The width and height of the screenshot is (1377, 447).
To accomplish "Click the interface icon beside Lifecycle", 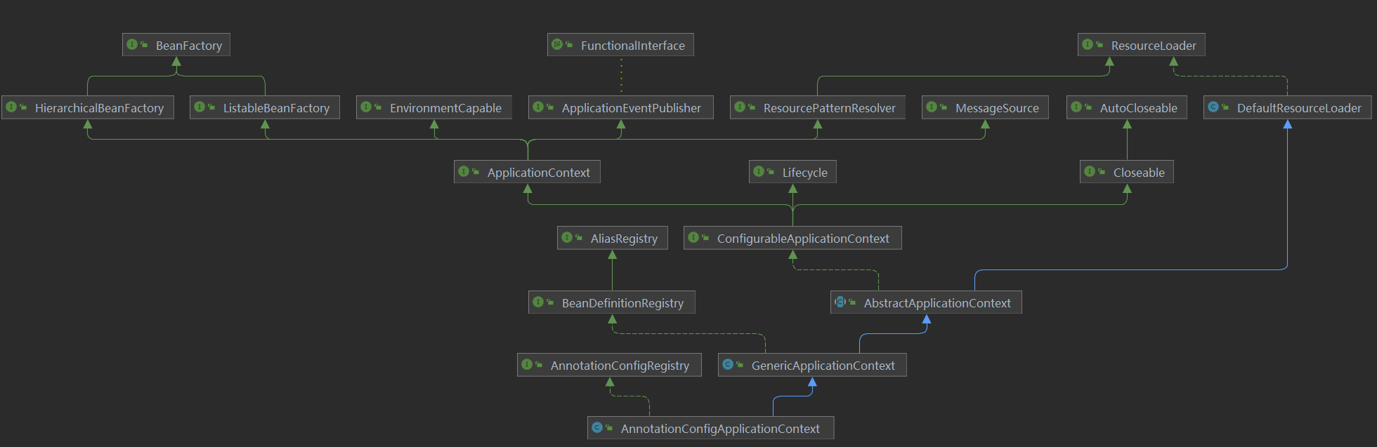I will click(759, 172).
